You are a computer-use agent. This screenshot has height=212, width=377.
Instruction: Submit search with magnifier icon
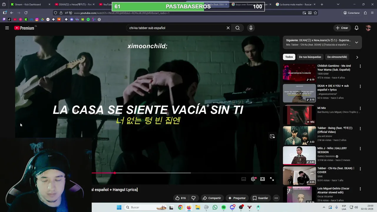tap(237, 28)
